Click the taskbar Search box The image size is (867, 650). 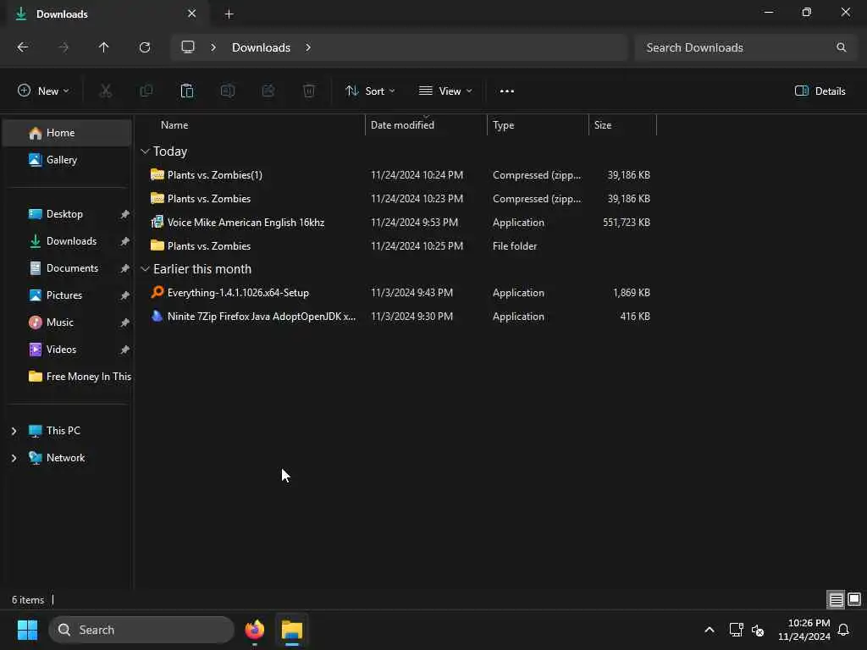[x=141, y=630]
